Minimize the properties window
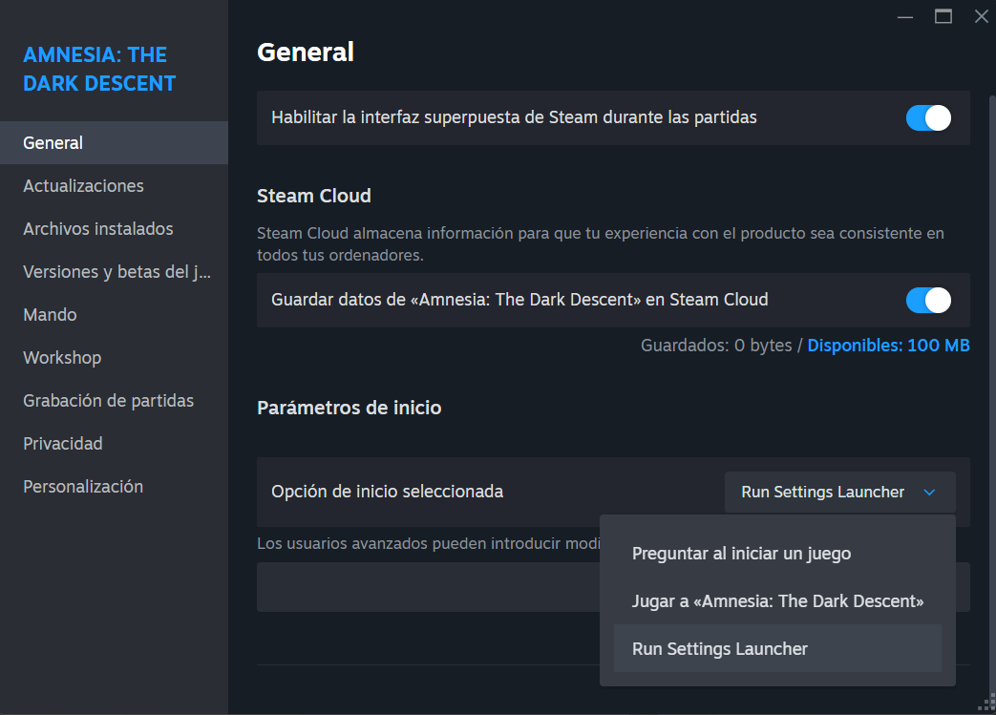The height and width of the screenshot is (715, 996). (x=905, y=17)
